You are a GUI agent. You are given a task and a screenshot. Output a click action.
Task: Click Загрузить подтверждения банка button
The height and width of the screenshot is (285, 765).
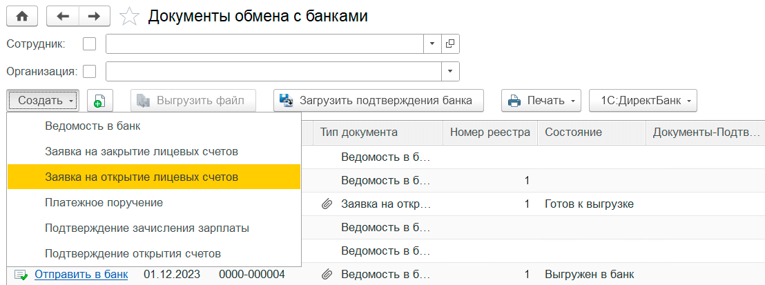[x=378, y=101]
